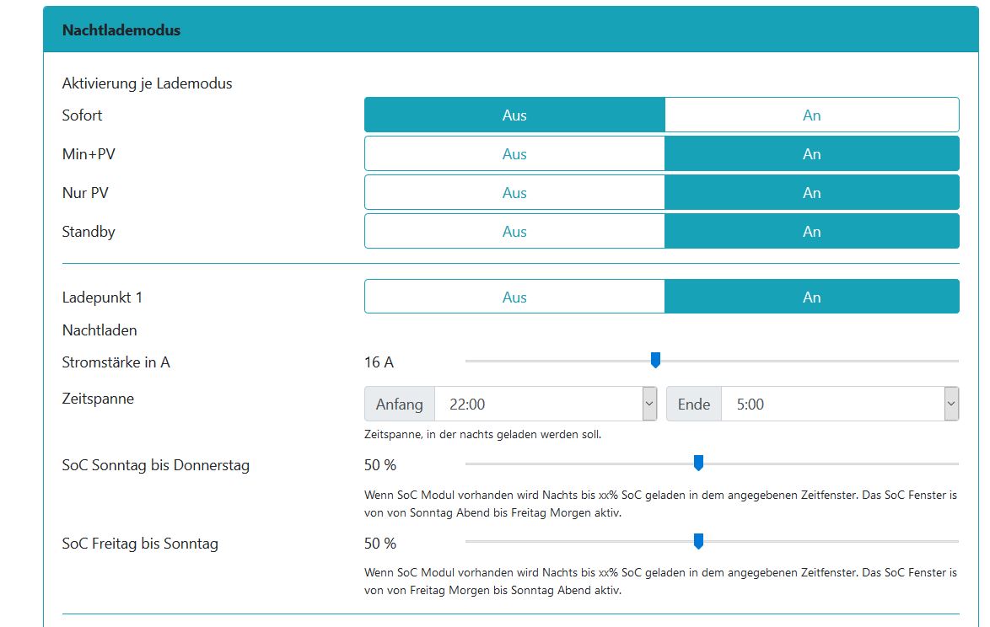Select An for Standby mode
Screen dimensions: 990x627
(811, 232)
